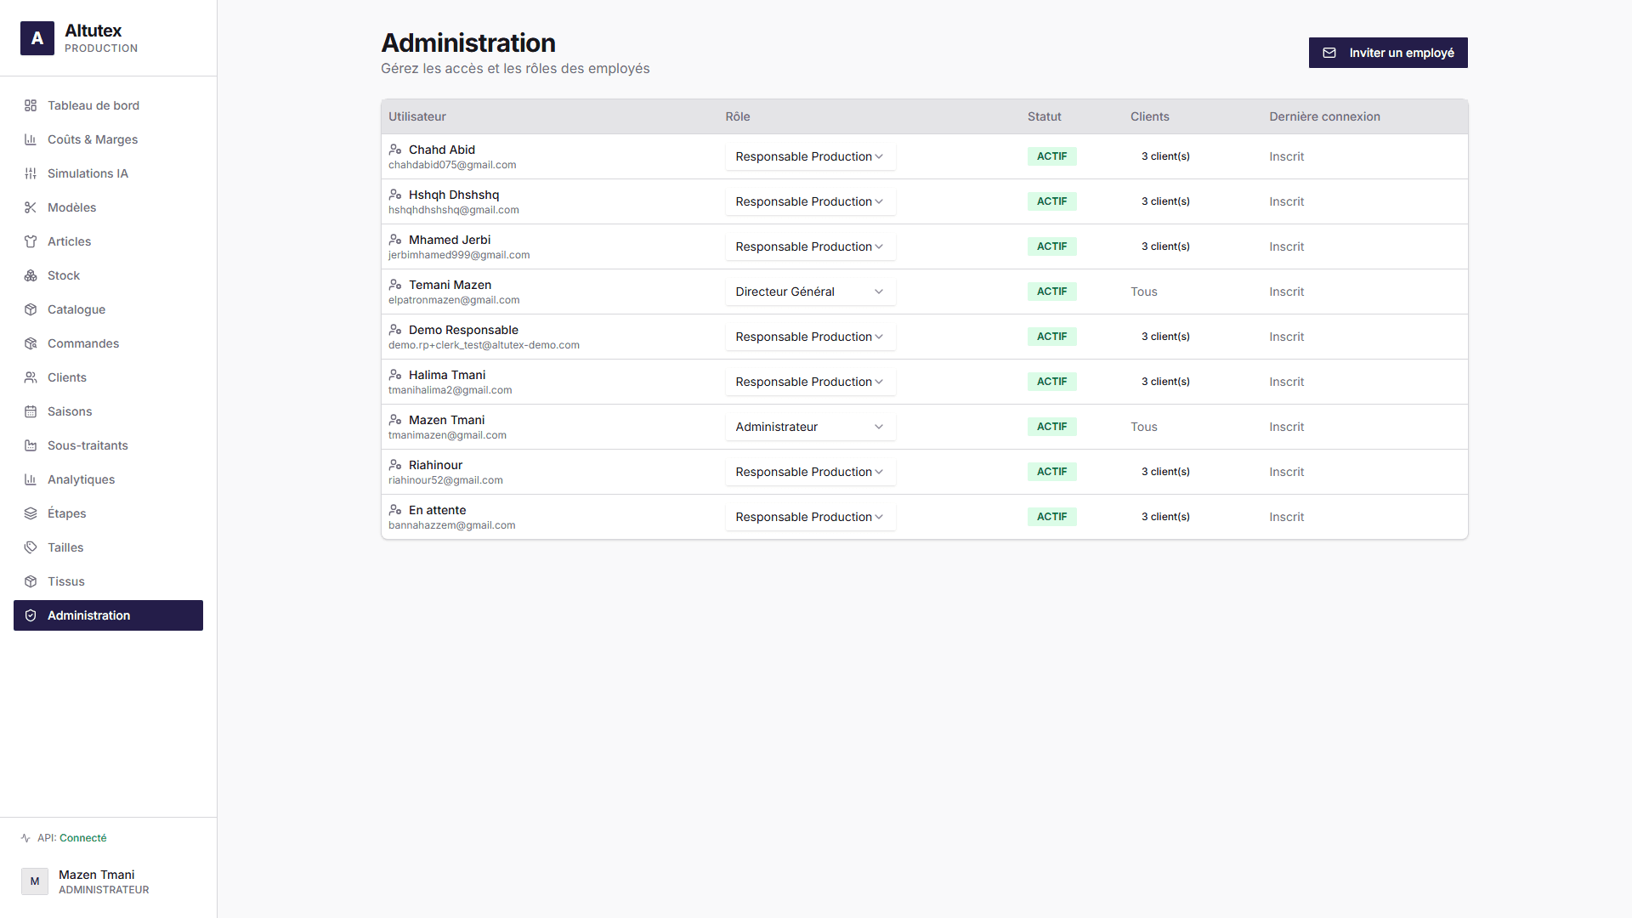Click the Articles shirt icon
The height and width of the screenshot is (918, 1632).
coord(31,241)
